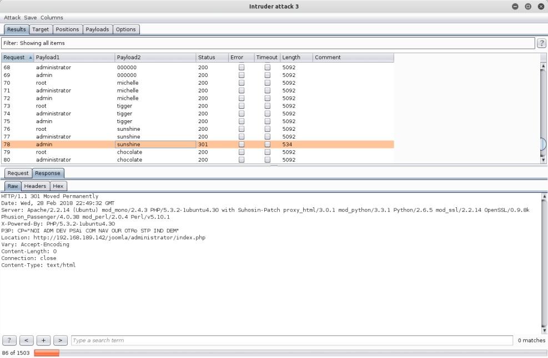Open the Attack menu
This screenshot has height=358, width=548.
click(x=12, y=18)
